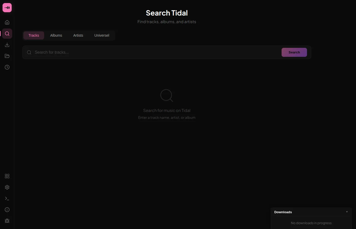
Task: Open the History clock icon
Action: [7, 67]
